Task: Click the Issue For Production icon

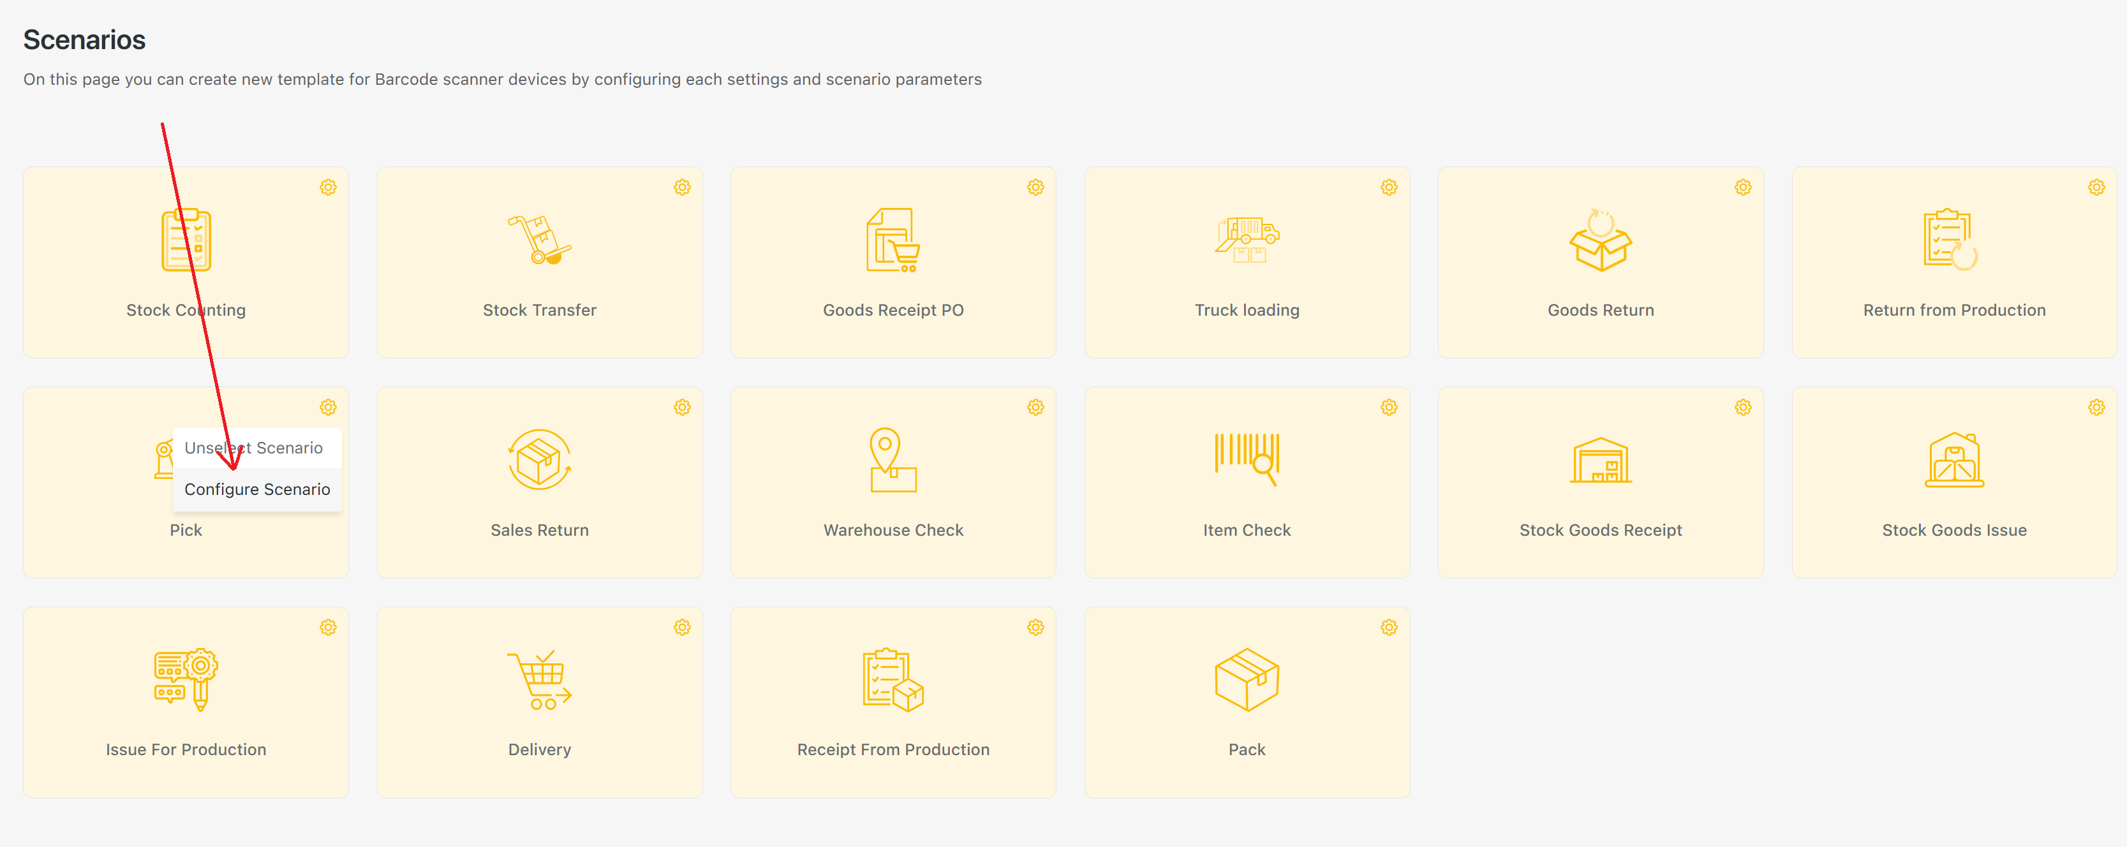Action: tap(186, 679)
